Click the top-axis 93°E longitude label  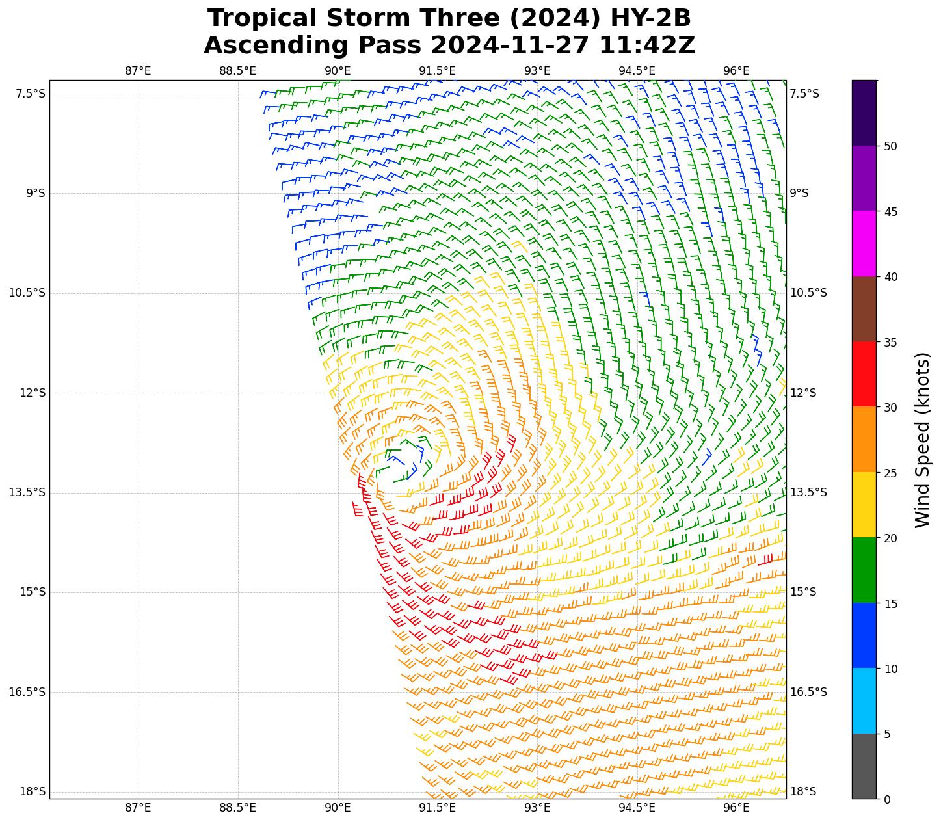pyautogui.click(x=537, y=71)
